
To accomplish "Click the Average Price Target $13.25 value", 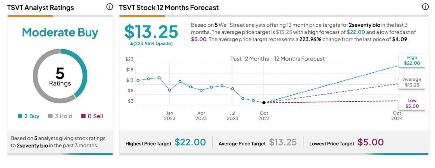I will tap(283, 142).
